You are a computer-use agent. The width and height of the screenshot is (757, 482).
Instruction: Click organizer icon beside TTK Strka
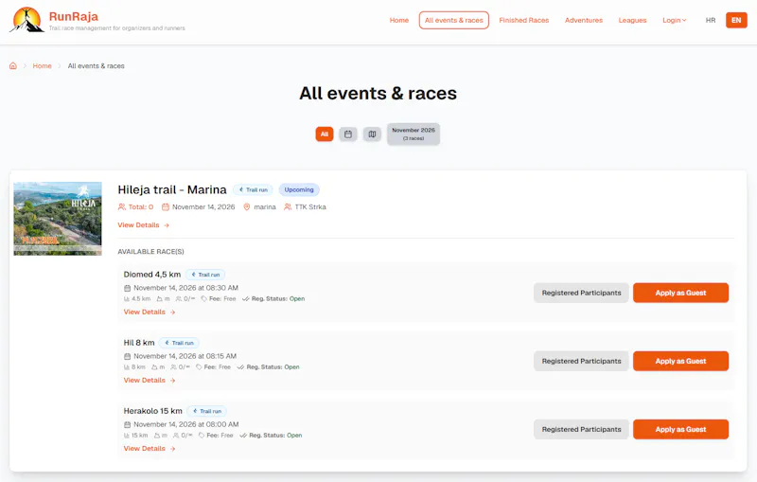click(x=288, y=206)
